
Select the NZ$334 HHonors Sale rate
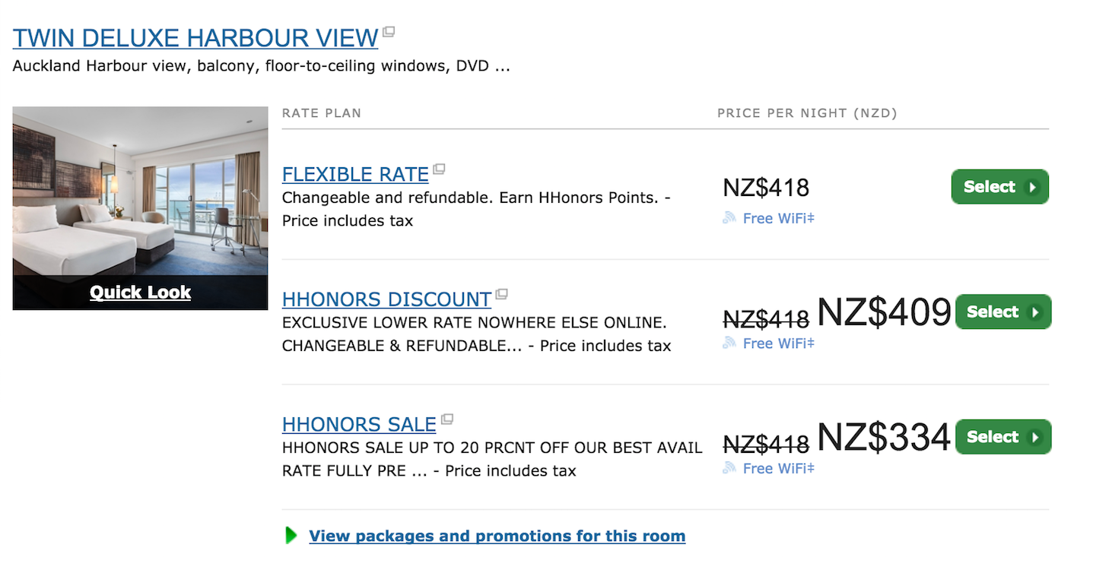(x=1002, y=437)
